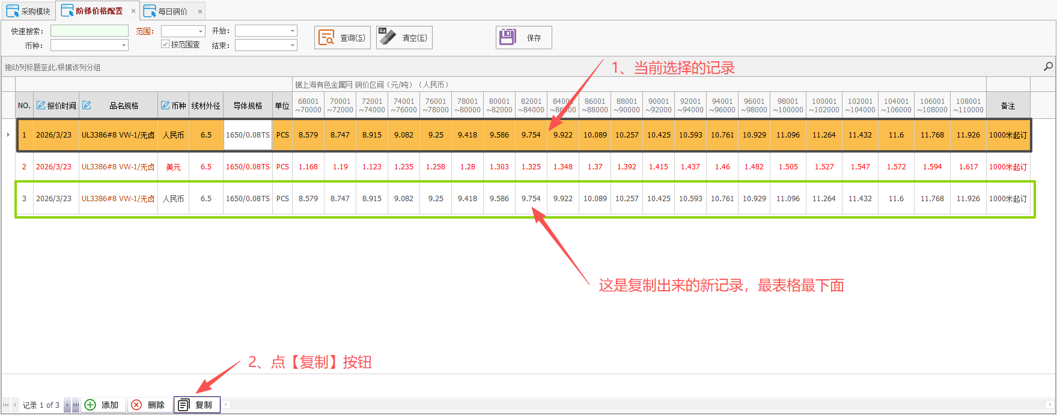This screenshot has width=1057, height=415.
Task: Click the 1.168 price cell in row 2
Action: 308,167
